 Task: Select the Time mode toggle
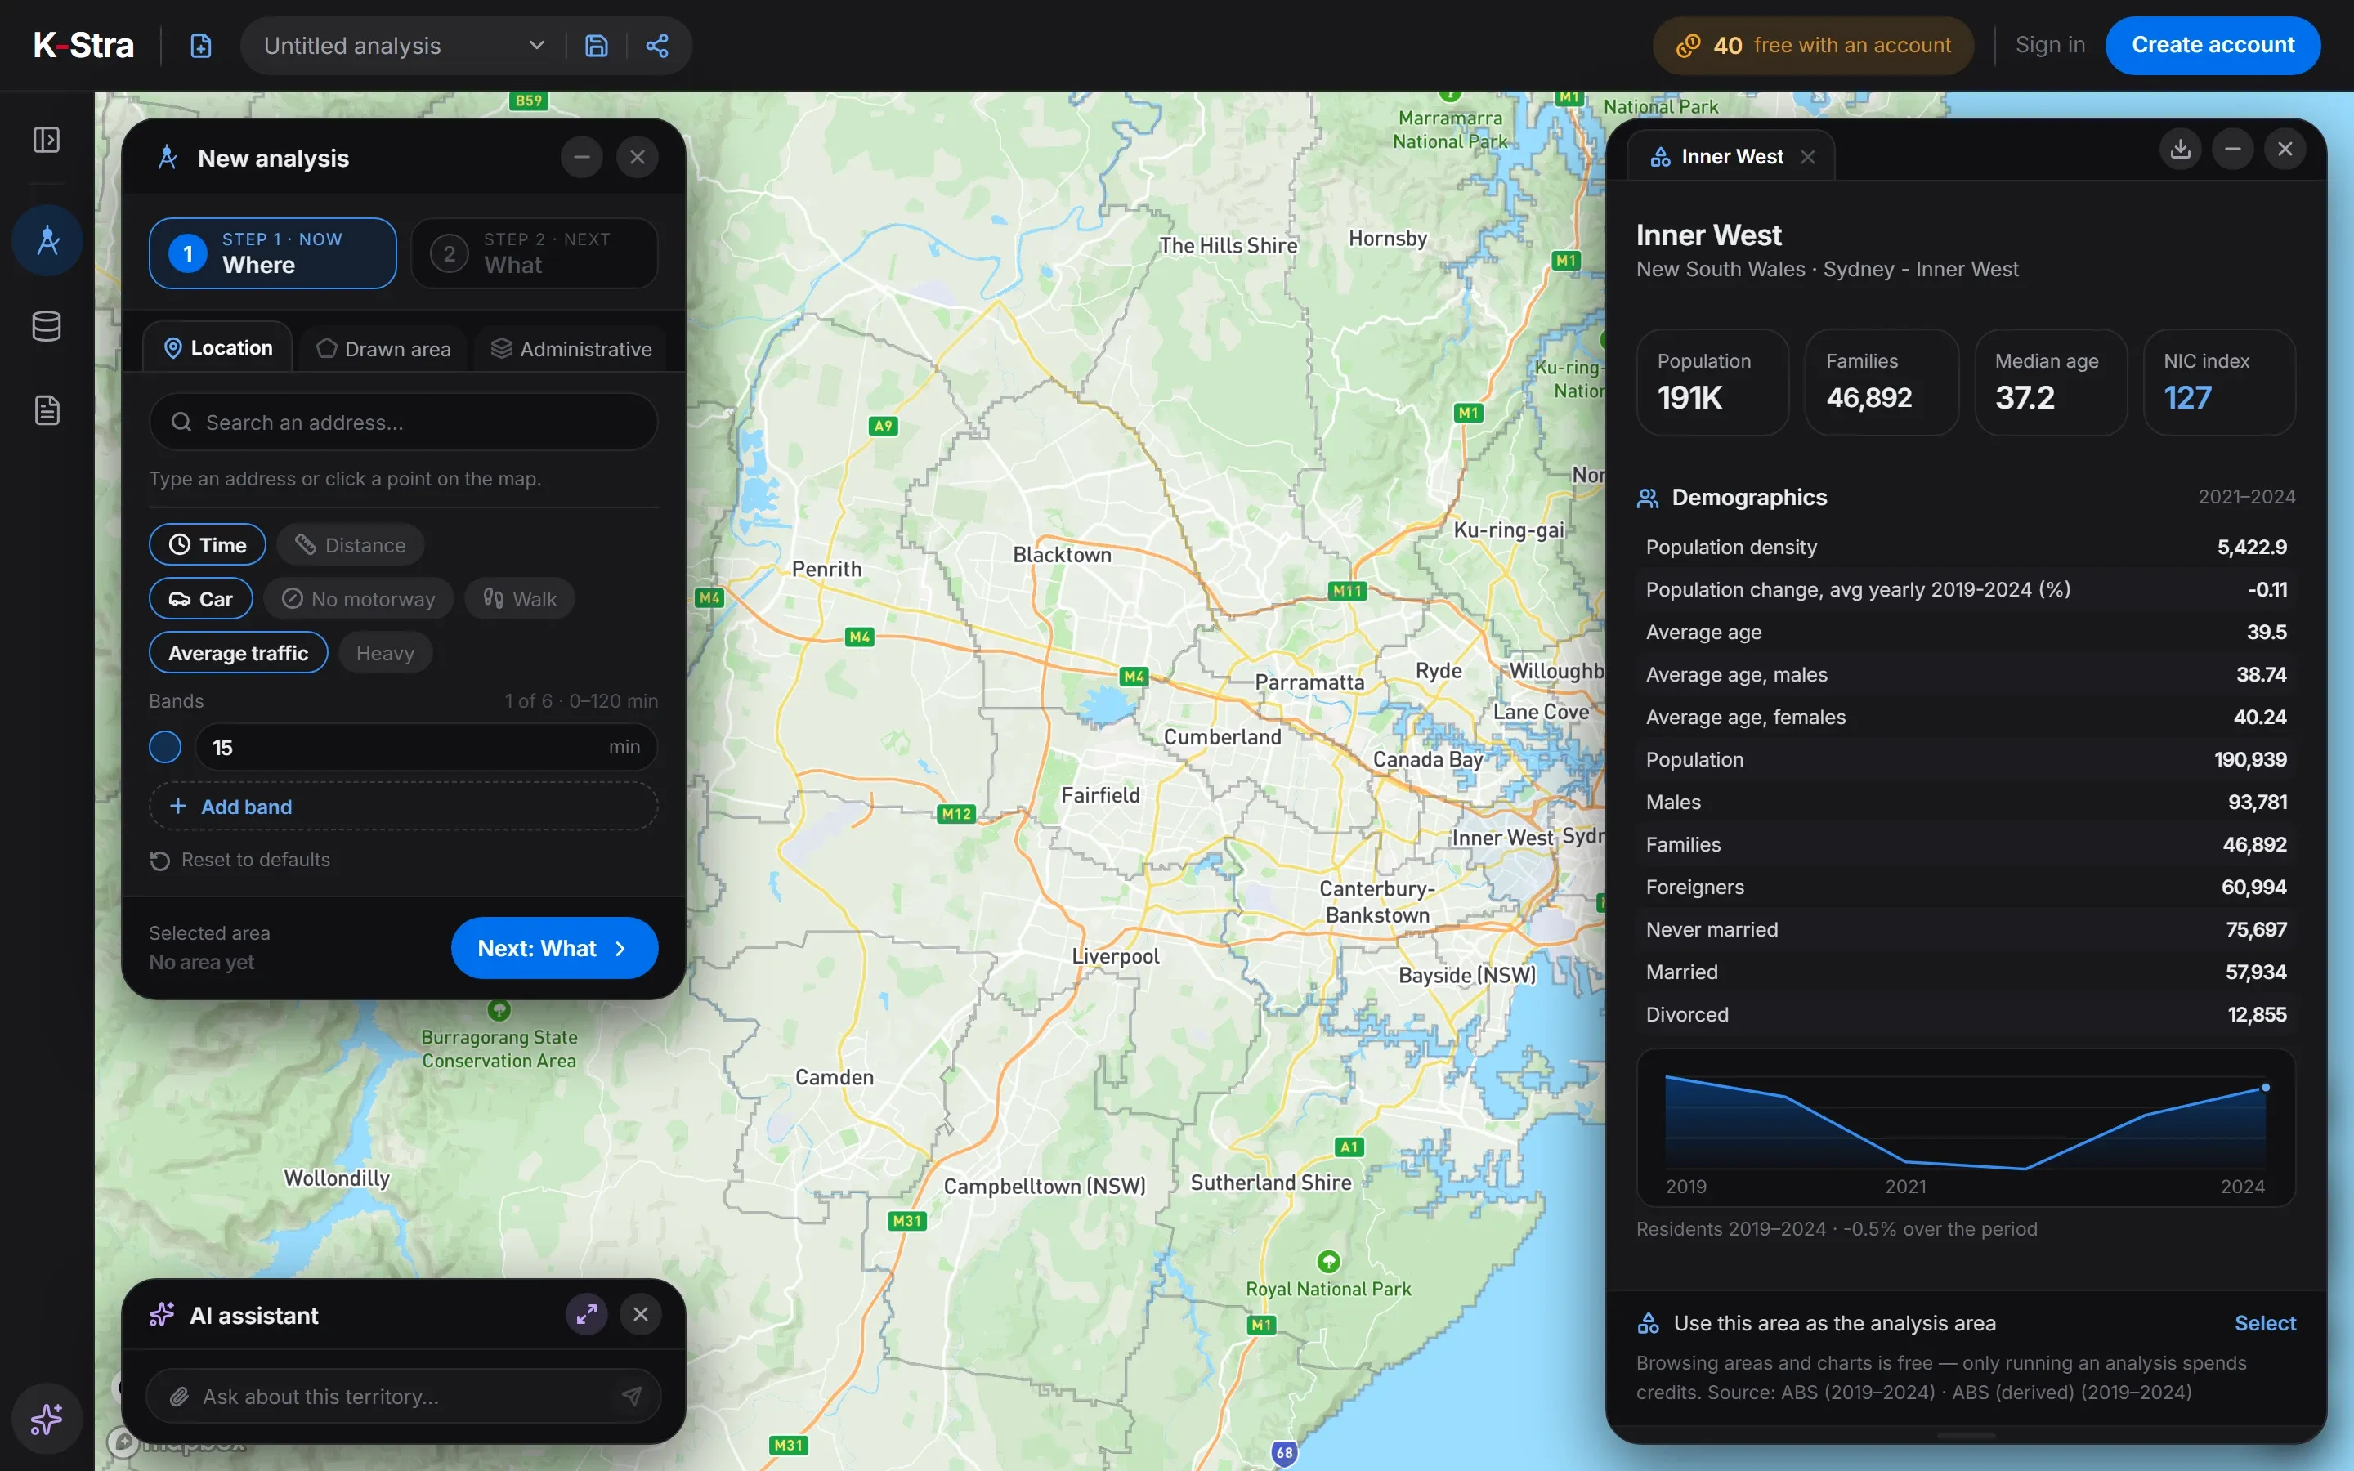pyautogui.click(x=207, y=545)
